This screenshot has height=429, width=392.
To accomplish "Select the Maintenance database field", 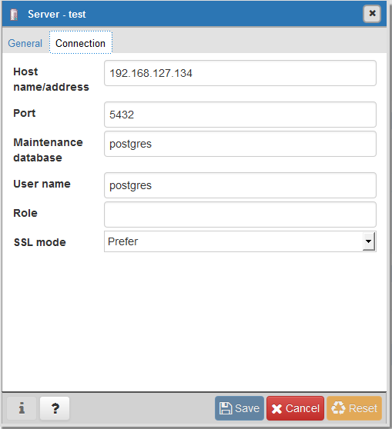I will pyautogui.click(x=240, y=144).
